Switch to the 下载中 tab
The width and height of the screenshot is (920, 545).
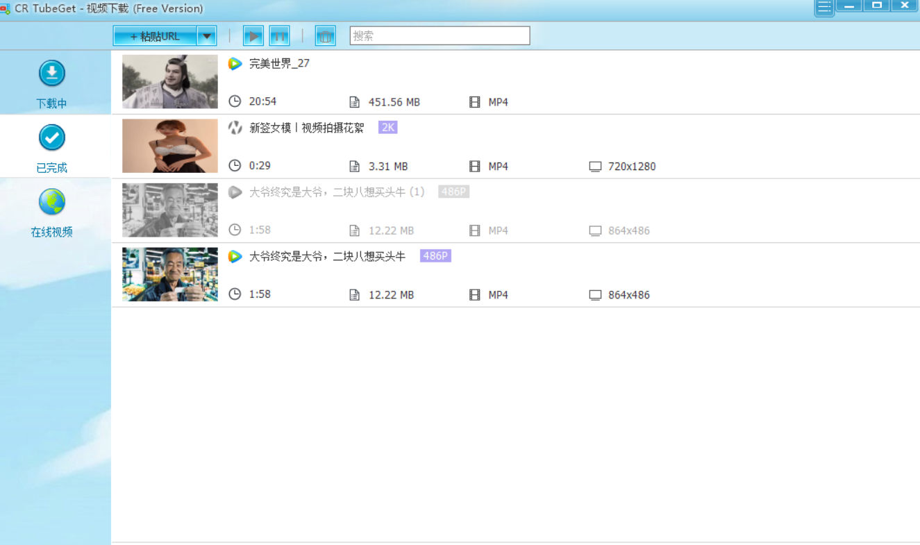coord(52,83)
